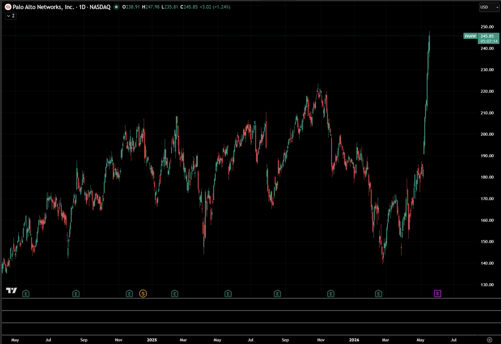
Task: Open chart settings gear at time axis corner
Action: pos(490,340)
